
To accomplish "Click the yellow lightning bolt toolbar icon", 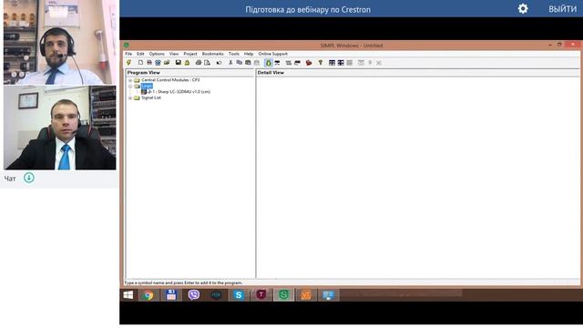I will coord(129,63).
